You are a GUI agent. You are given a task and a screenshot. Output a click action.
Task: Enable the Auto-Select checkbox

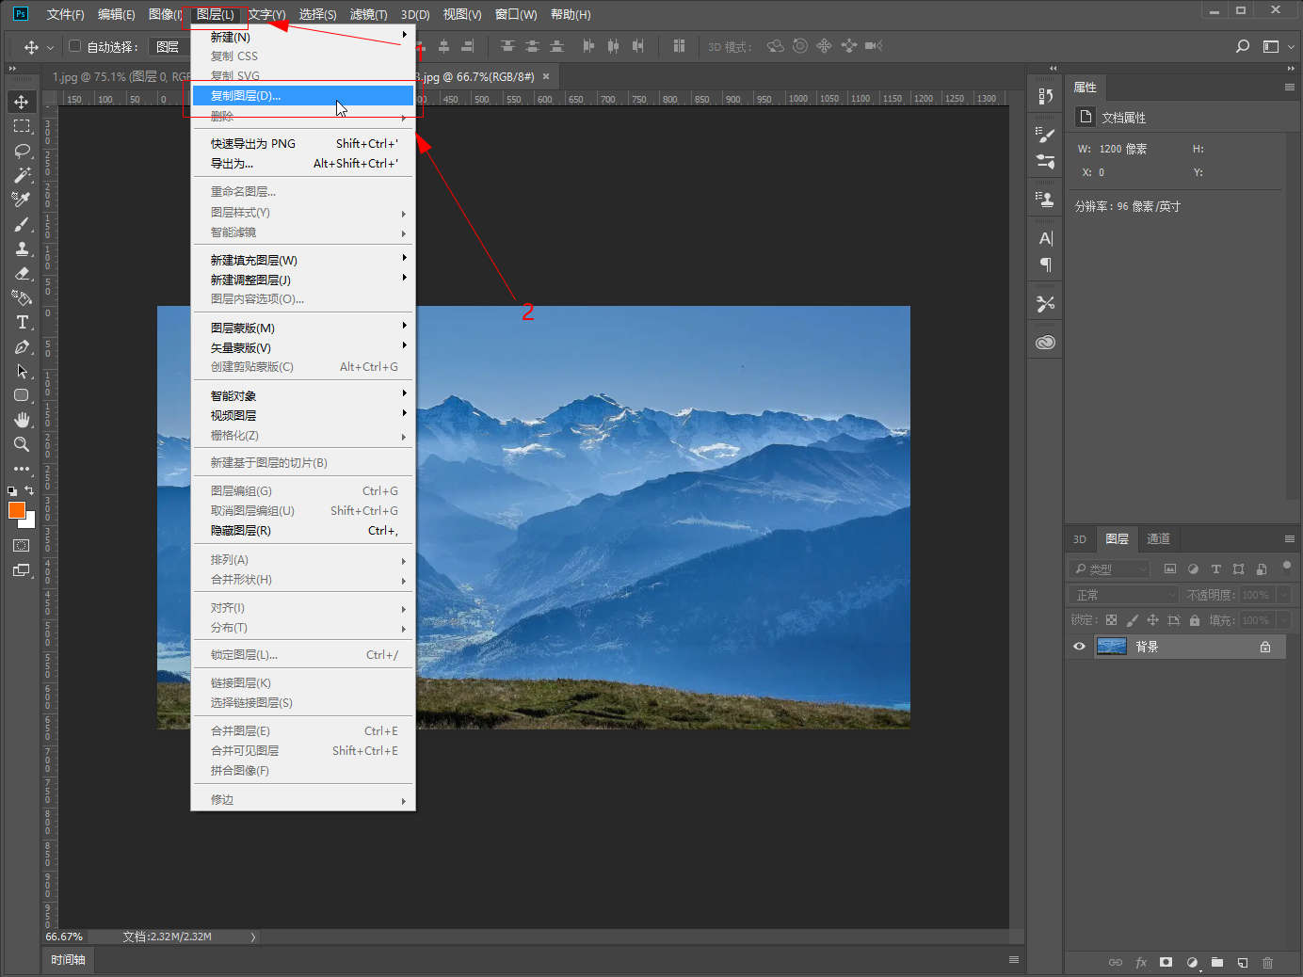75,45
